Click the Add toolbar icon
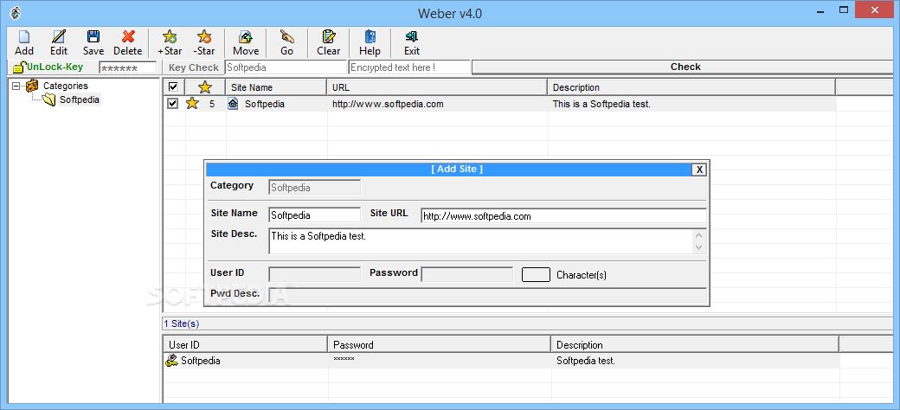Image resolution: width=900 pixels, height=410 pixels. coord(24,37)
